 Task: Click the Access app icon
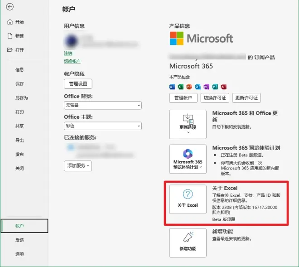[x=223, y=87]
